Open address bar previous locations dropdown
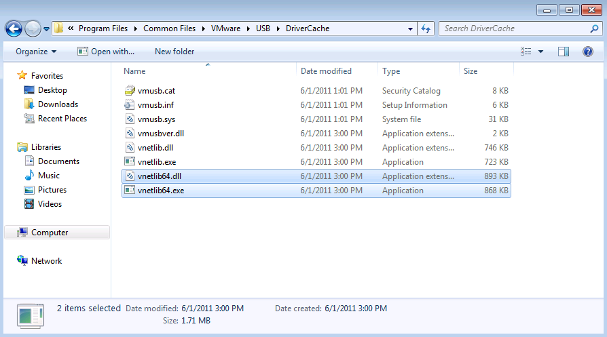Screen dimensions: 607x337 (x=410, y=29)
